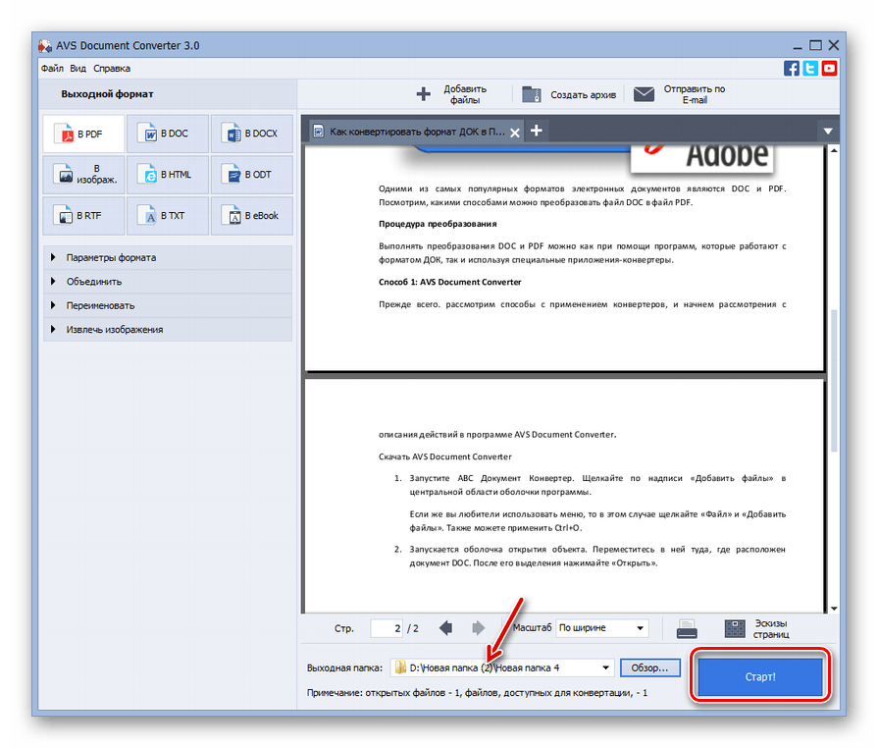Open the Справка menu

coord(112,69)
